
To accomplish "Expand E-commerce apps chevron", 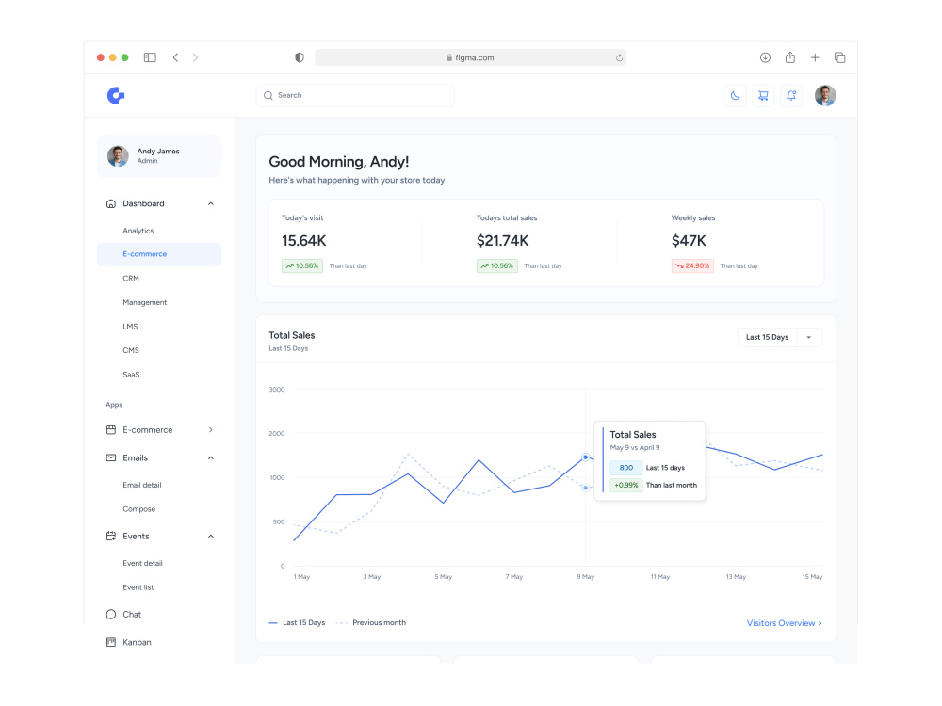I will [211, 430].
